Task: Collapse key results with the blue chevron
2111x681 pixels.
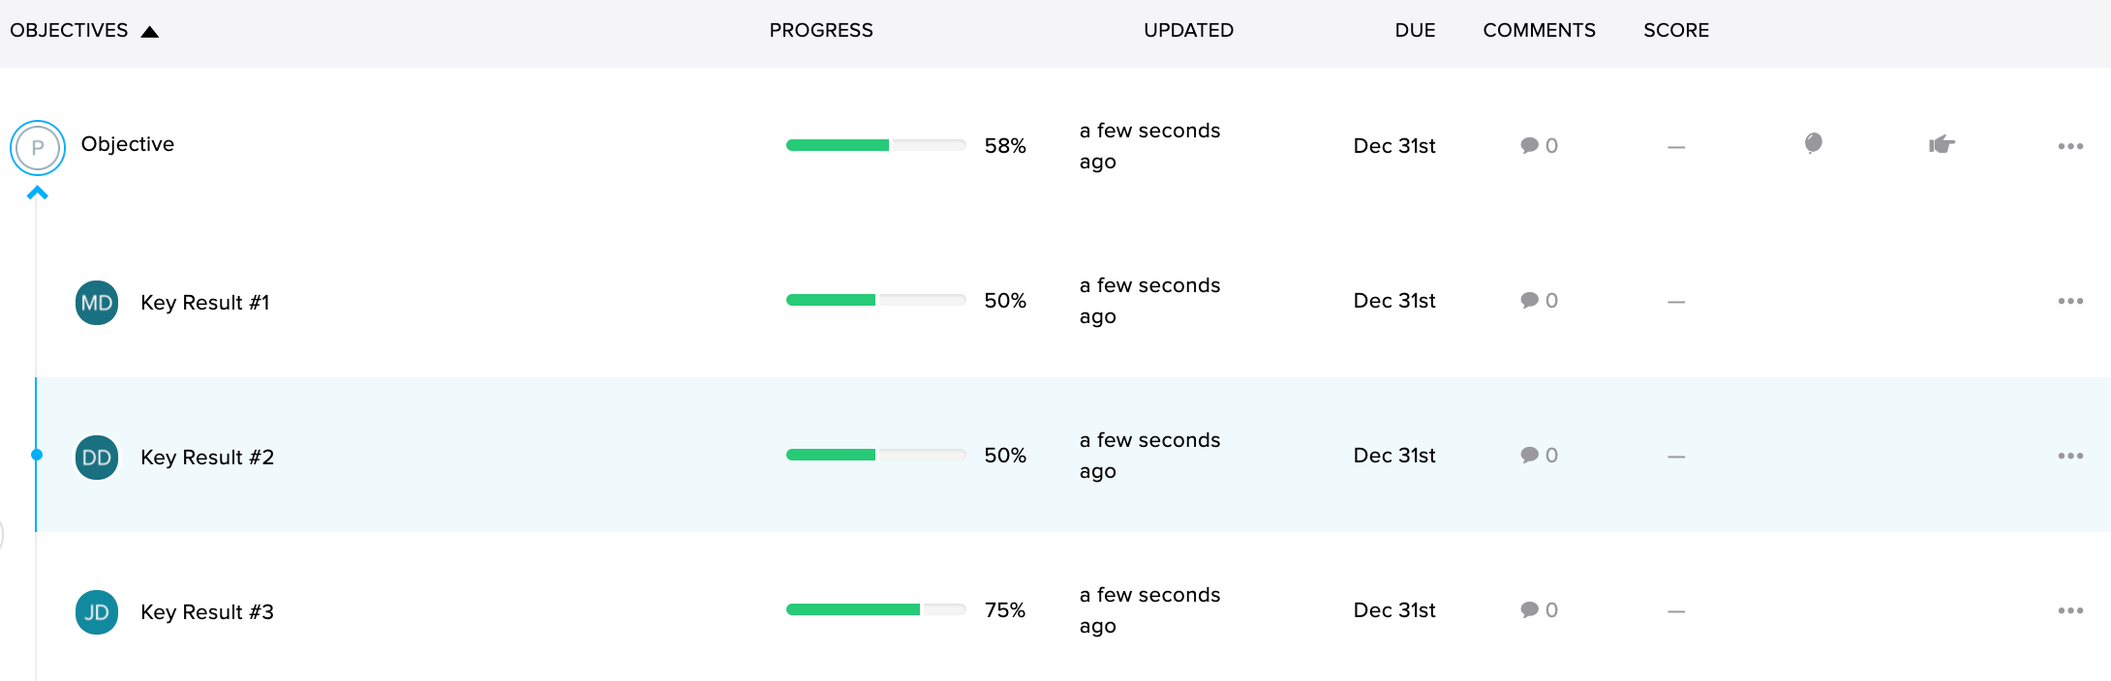Action: pos(37,193)
